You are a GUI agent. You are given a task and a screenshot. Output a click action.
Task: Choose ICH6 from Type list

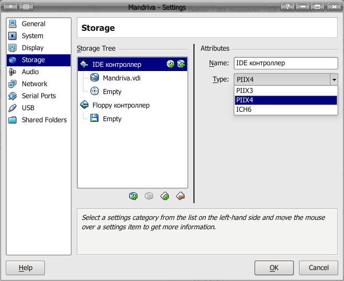(286, 109)
